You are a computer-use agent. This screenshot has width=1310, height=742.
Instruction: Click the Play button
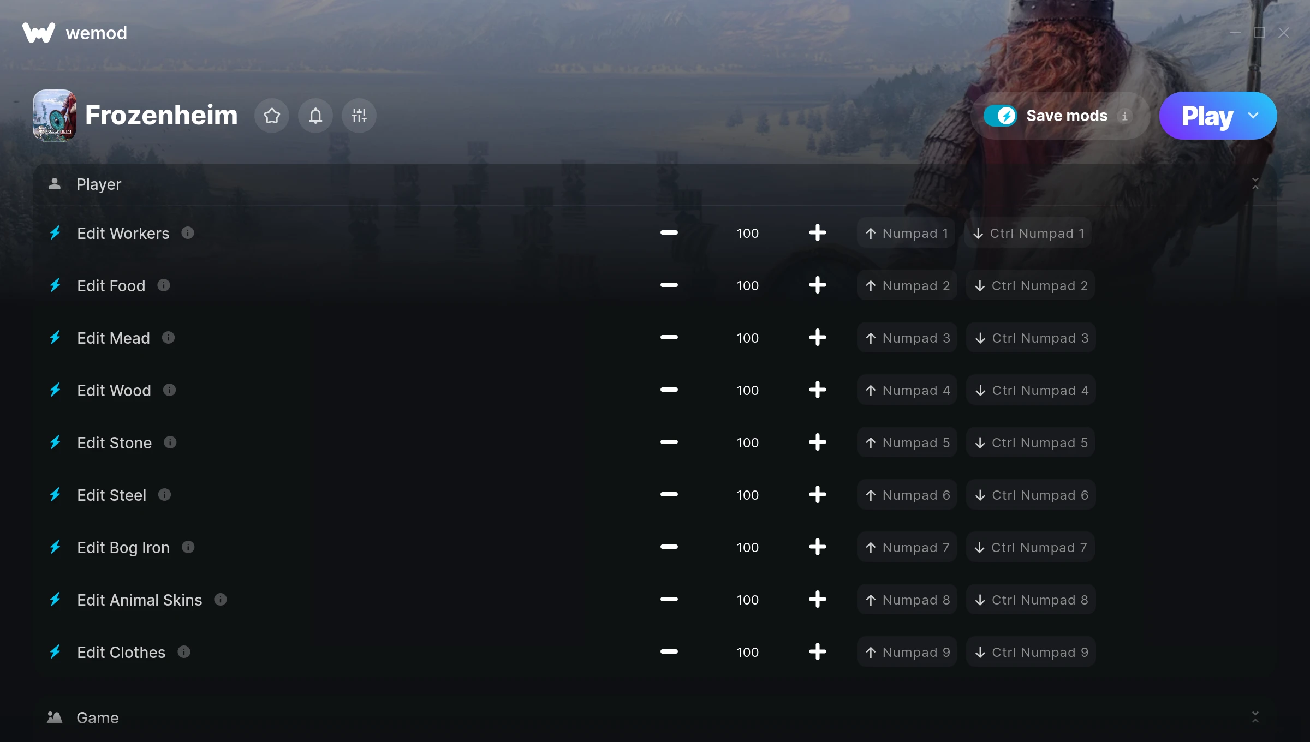point(1207,116)
